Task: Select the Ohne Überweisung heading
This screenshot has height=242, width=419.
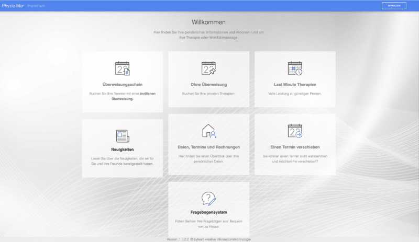Action: click(208, 85)
